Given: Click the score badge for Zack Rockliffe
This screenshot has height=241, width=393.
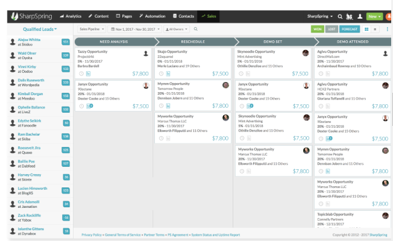Looking at the screenshot, I should [66, 218].
